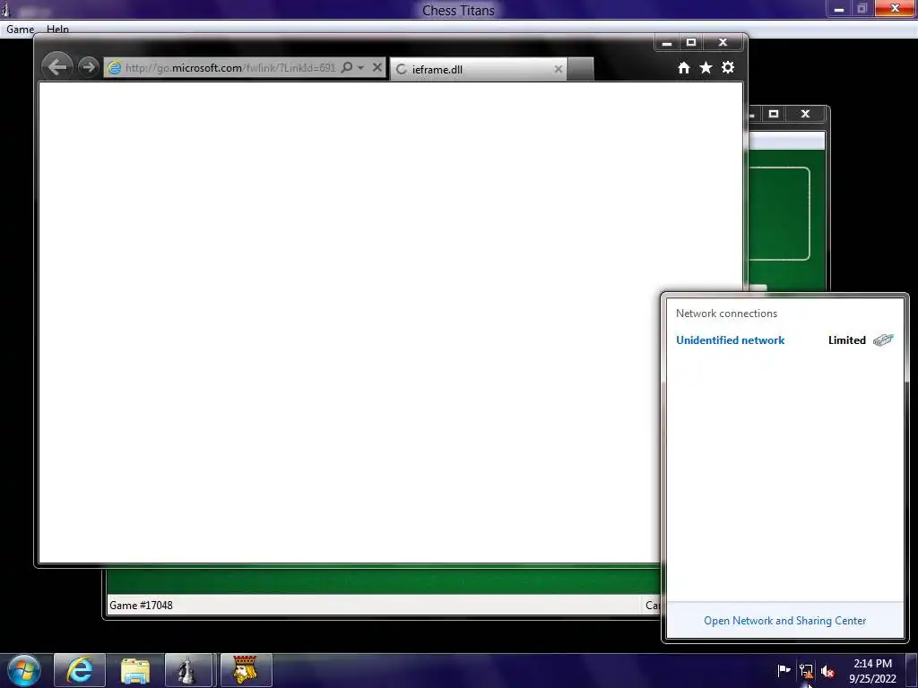Click the muted volume tray icon
Viewport: 918px width, 688px height.
pyautogui.click(x=827, y=671)
